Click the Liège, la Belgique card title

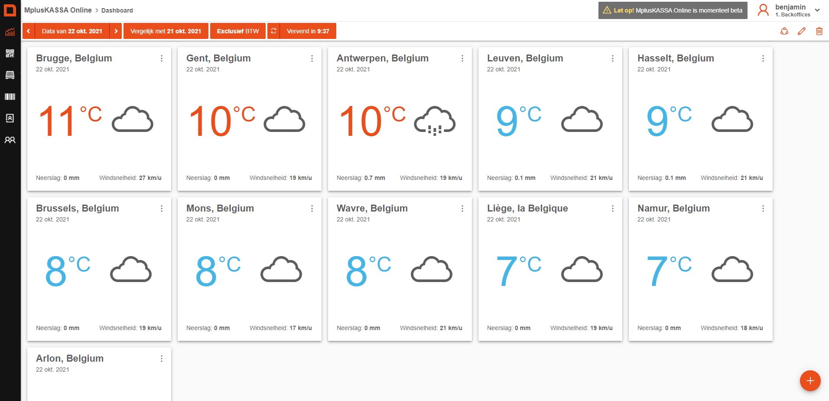click(527, 208)
